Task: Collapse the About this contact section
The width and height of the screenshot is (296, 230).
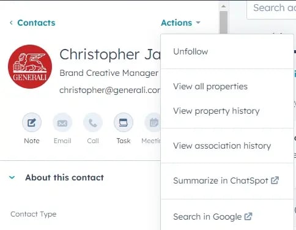Action: click(12, 177)
